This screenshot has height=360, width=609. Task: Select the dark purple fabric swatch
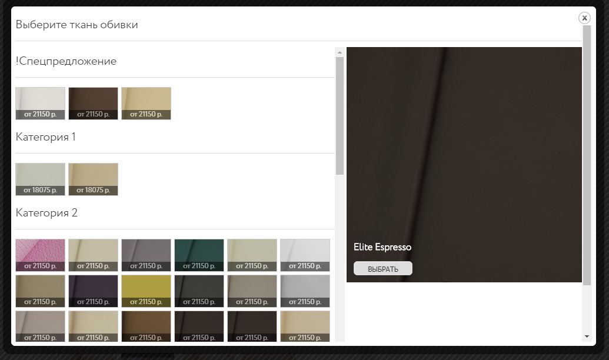[93, 288]
